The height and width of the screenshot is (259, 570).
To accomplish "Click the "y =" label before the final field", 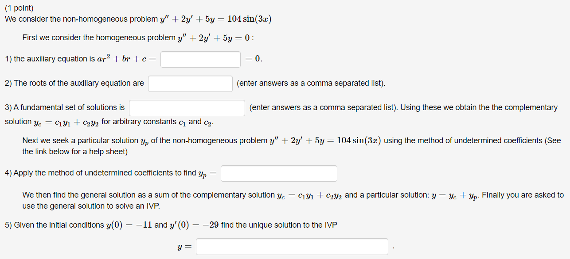I will 185,247.
